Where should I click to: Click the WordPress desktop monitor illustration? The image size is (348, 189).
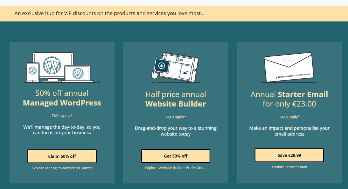(53, 67)
